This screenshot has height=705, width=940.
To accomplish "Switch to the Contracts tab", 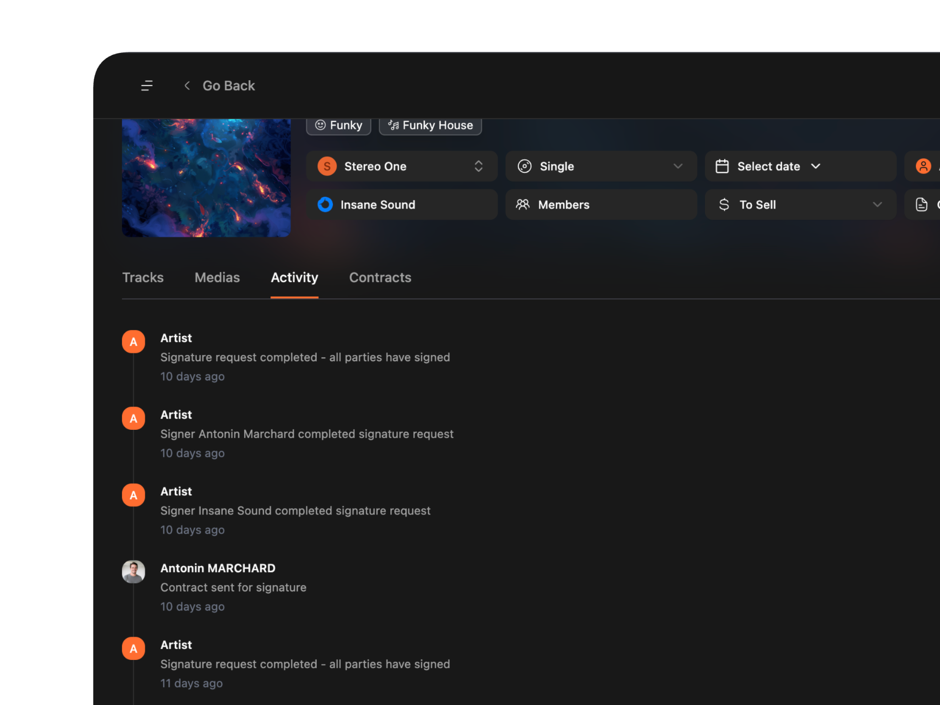I will click(x=380, y=278).
